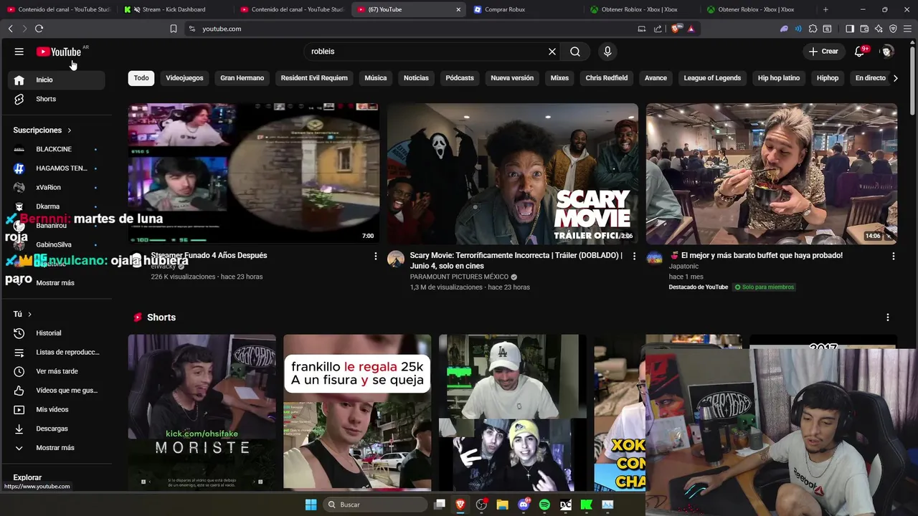918x516 pixels.
Task: Open Ver más tarde in the sidebar
Action: pos(56,371)
